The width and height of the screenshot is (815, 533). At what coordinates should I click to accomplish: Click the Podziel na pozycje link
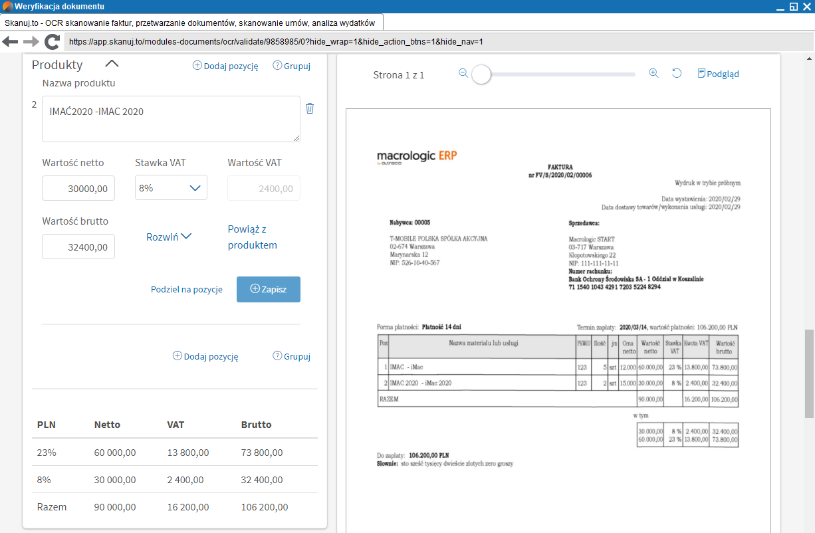pos(186,290)
